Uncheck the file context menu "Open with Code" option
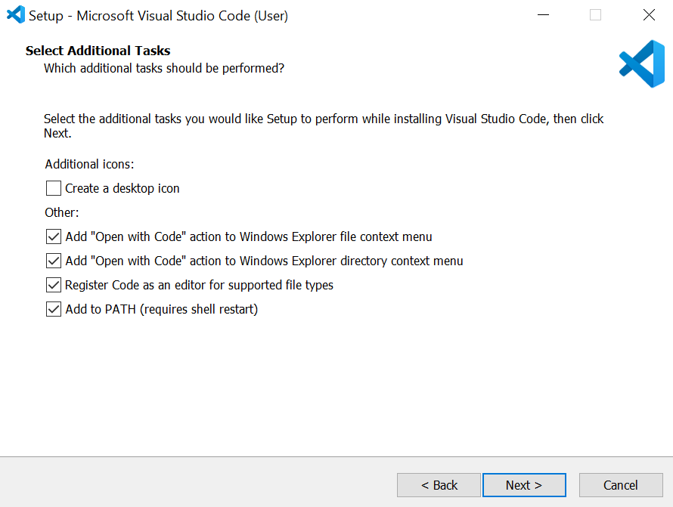This screenshot has width=673, height=507. tap(53, 236)
